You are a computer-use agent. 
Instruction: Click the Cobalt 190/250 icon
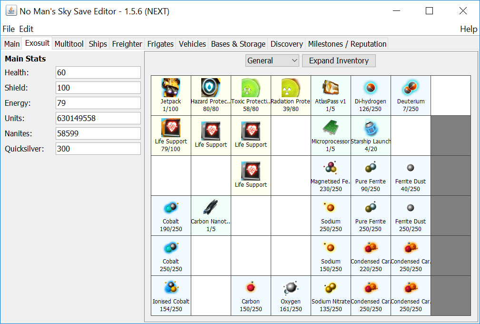(x=171, y=208)
